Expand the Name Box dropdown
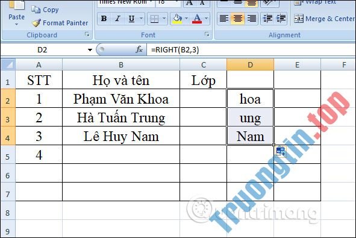 pyautogui.click(x=90, y=50)
